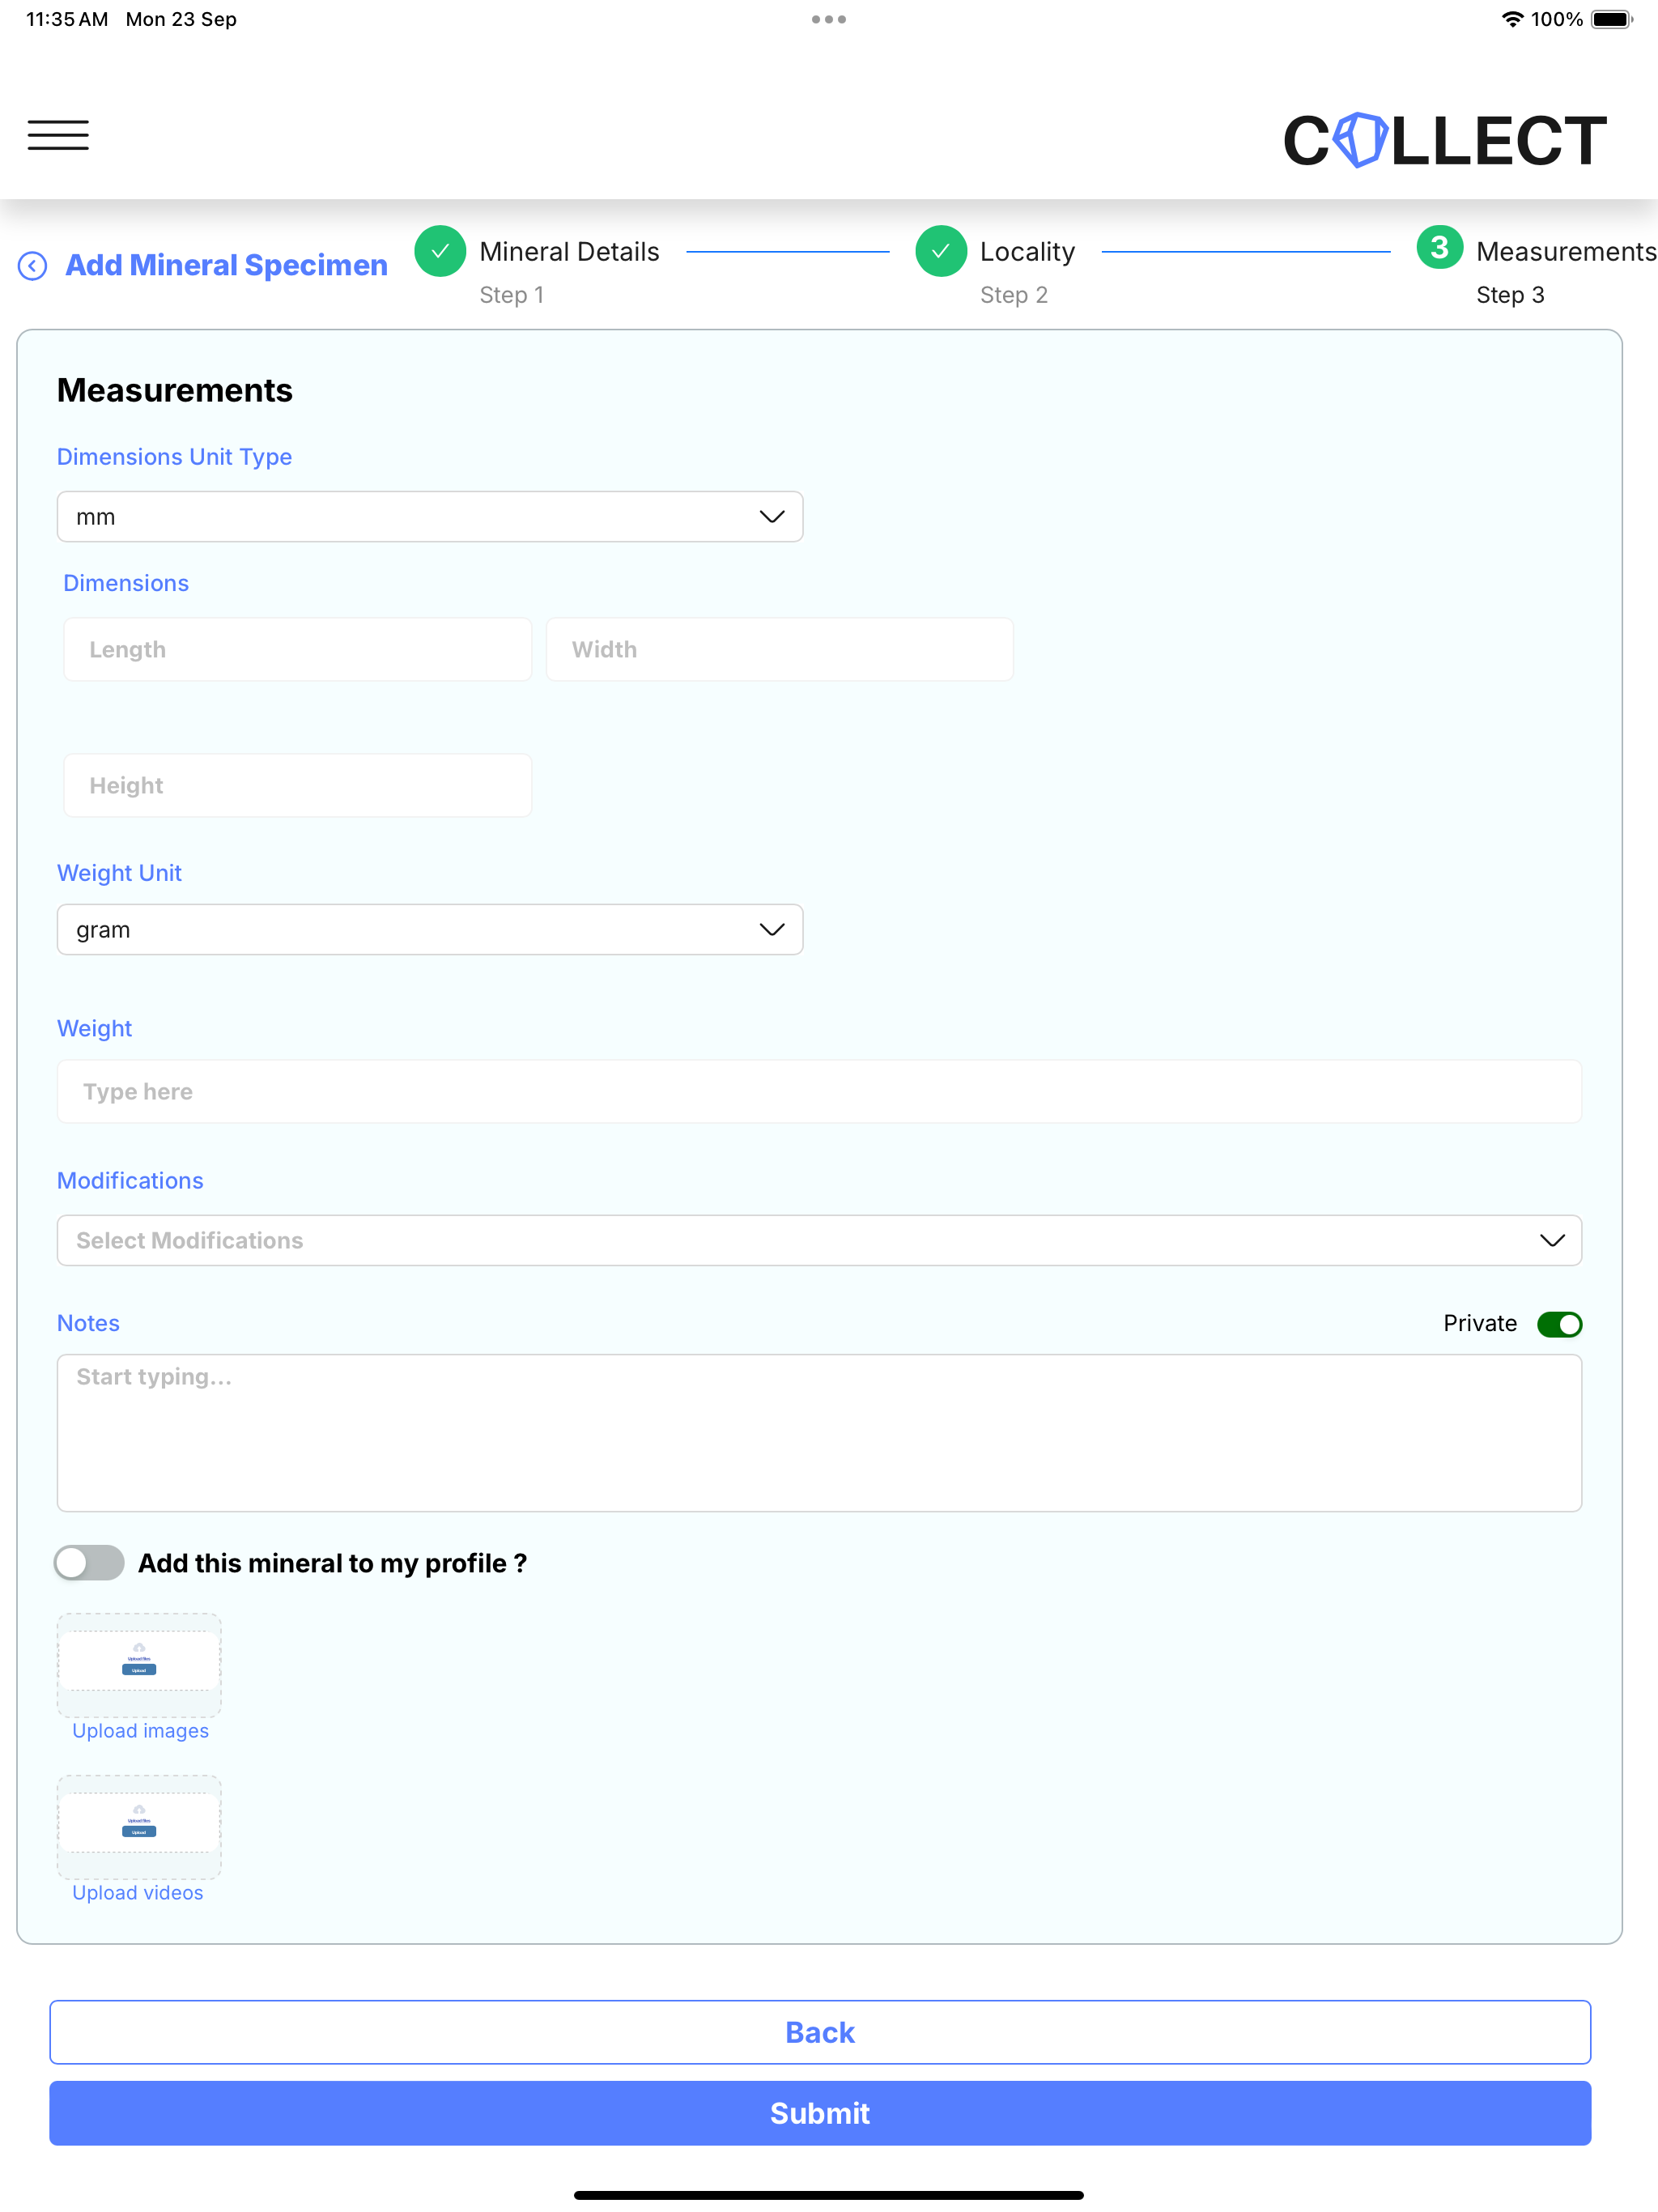
Task: Open the Dimensions Unit Type mm dropdown
Action: [x=430, y=517]
